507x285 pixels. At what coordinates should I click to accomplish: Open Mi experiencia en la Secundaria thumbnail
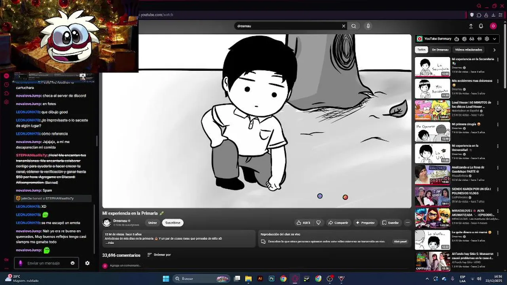433,66
